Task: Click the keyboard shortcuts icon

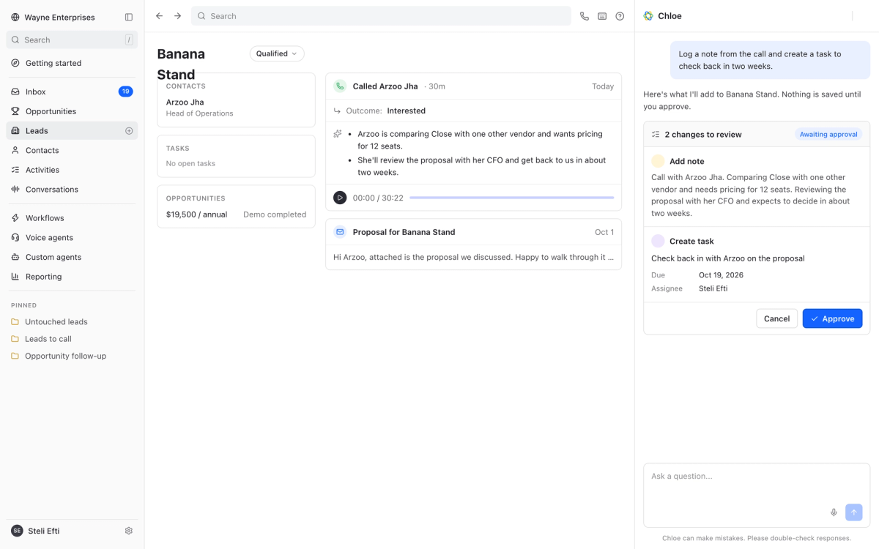Action: tap(602, 16)
